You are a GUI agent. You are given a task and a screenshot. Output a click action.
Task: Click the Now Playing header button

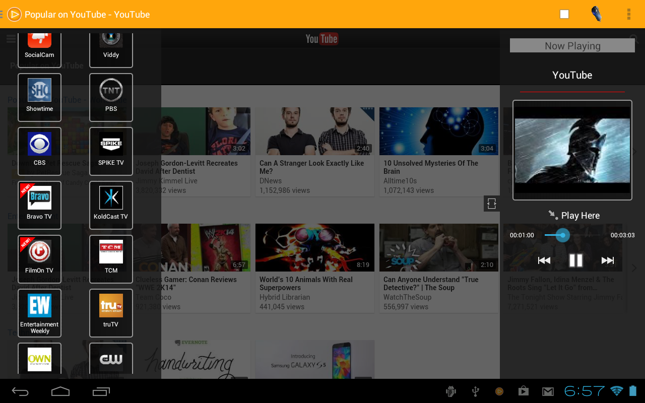572,46
